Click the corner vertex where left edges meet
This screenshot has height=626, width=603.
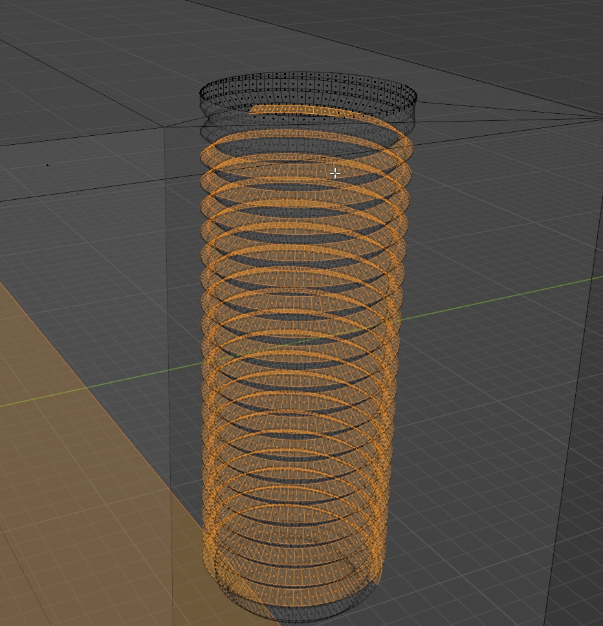pos(164,127)
